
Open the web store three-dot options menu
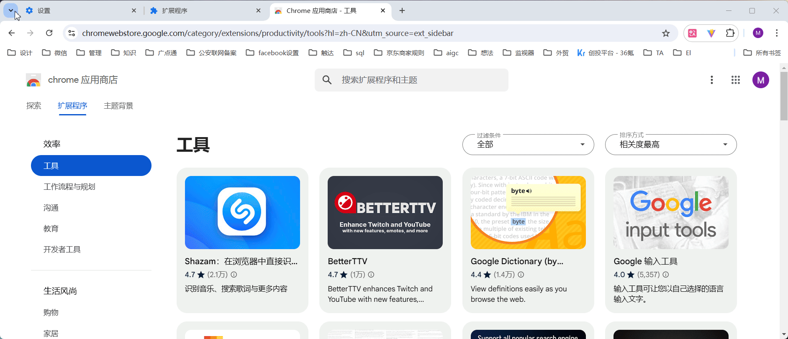(711, 80)
